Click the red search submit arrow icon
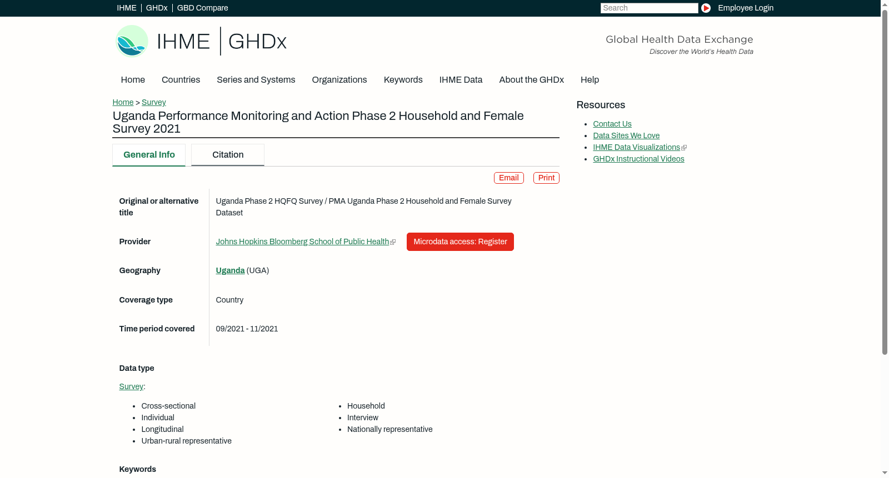The image size is (889, 478). [706, 8]
